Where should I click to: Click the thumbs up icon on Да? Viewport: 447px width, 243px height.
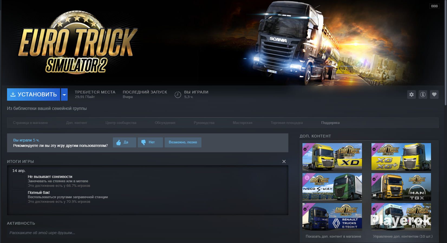pyautogui.click(x=119, y=142)
